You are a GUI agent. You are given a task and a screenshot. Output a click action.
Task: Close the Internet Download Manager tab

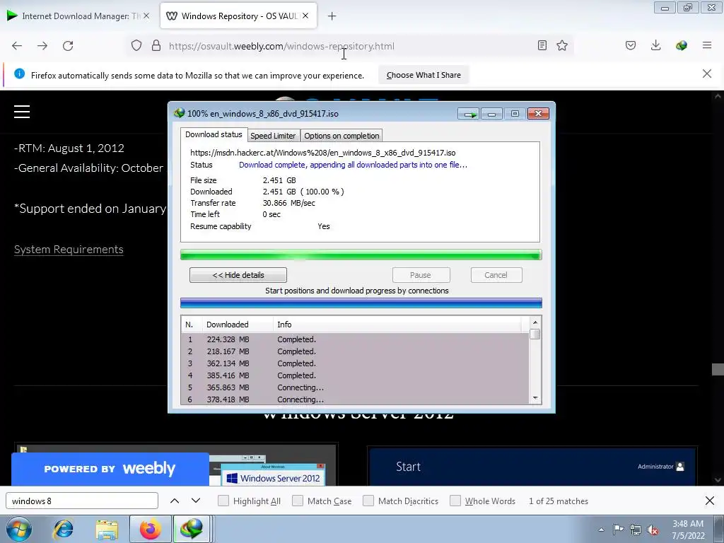[146, 16]
